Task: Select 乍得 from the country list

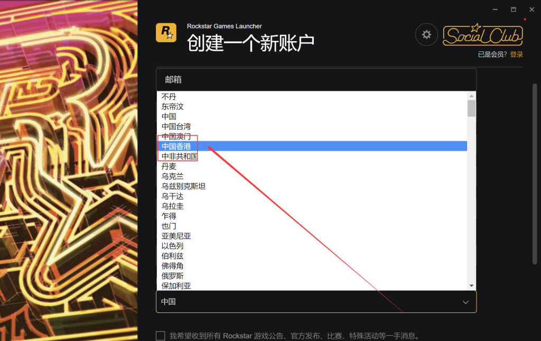Action: pyautogui.click(x=312, y=216)
